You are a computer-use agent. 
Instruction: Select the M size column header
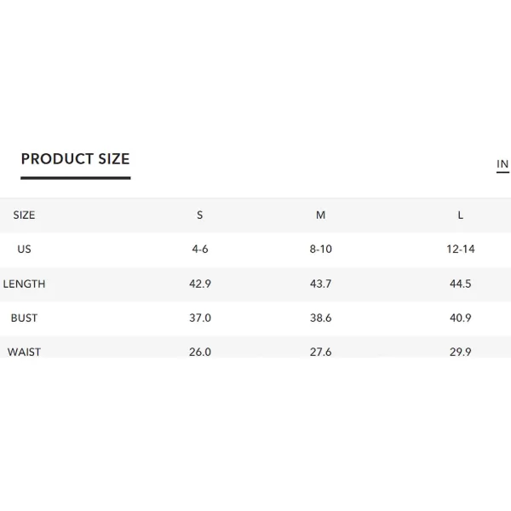(x=321, y=215)
